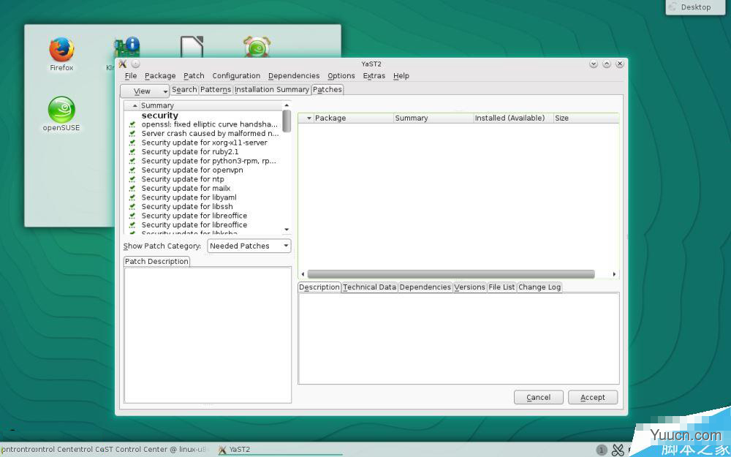Toggle the status checkbox for the openssl patch
This screenshot has width=731, height=457.
click(132, 124)
